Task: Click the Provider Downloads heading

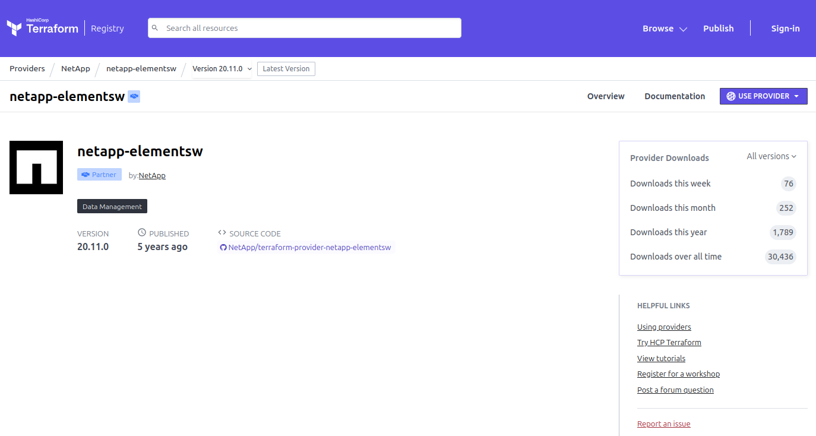Action: click(x=669, y=158)
